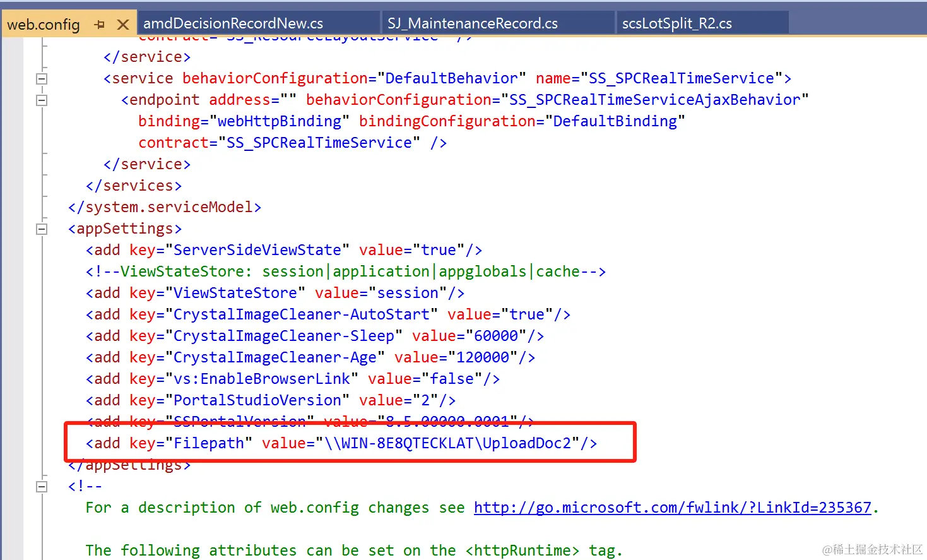Viewport: 927px width, 560px height.
Task: Click the httpRuntime tag comment text
Action: tap(523, 551)
